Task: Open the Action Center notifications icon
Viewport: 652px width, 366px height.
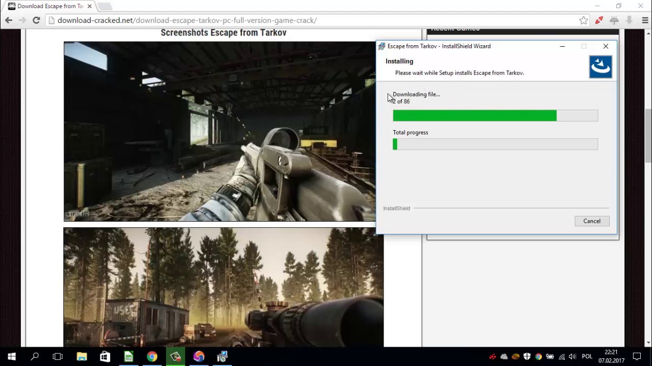Action: [x=637, y=357]
